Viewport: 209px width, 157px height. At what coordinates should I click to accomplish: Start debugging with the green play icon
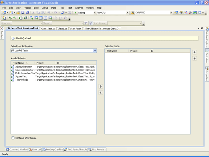coord(76,13)
